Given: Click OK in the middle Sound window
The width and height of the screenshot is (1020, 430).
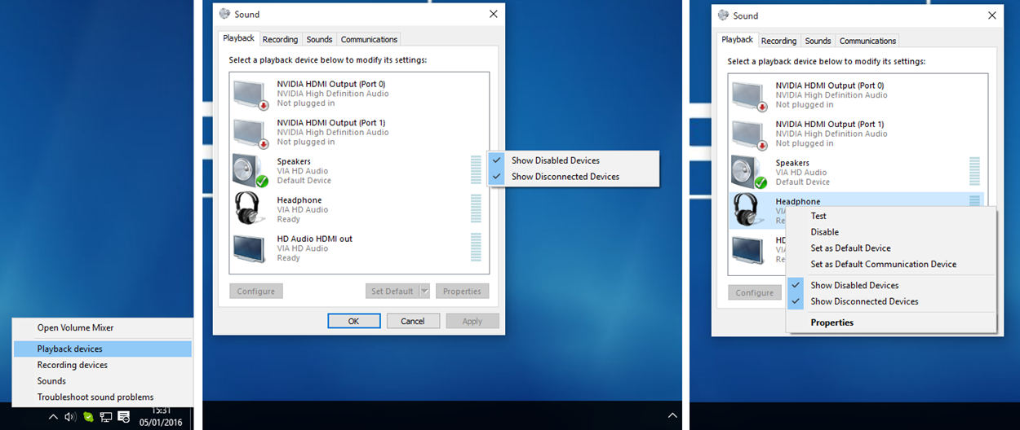Looking at the screenshot, I should (353, 321).
